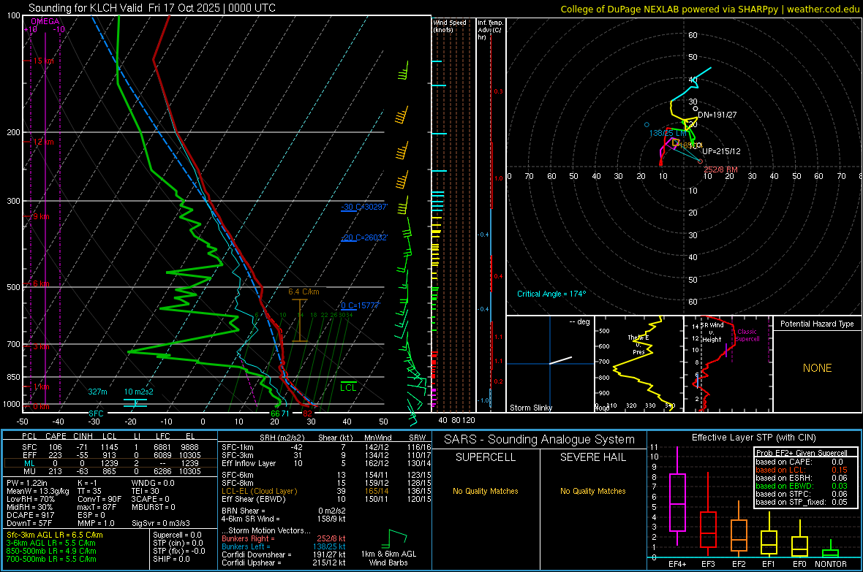Click the 'Potential Hazard Type' header
This screenshot has width=863, height=572.
817,324
